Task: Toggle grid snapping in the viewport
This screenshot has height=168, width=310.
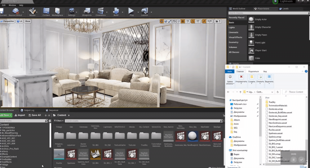Action: [x=182, y=21]
